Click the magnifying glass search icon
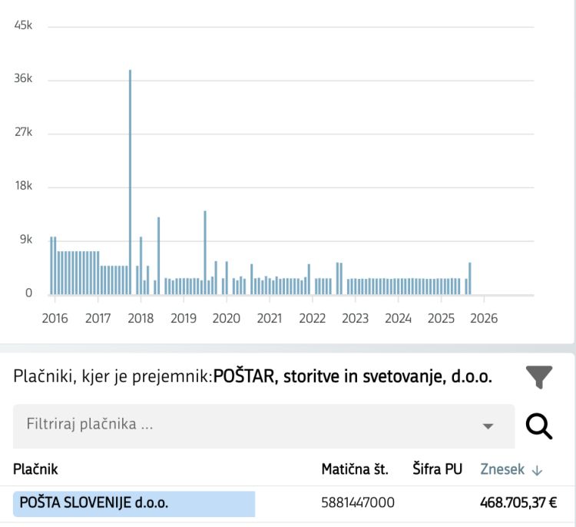Screen dimensions: 576x527 539,426
